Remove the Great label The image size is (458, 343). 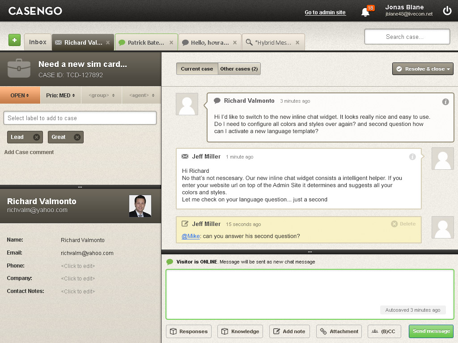point(77,137)
